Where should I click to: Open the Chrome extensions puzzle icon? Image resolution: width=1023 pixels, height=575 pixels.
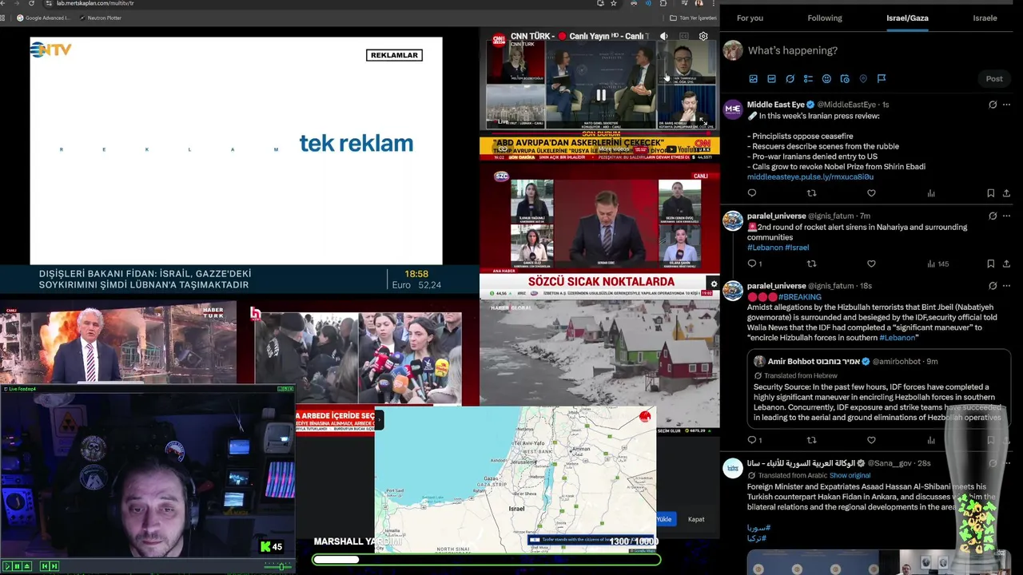(663, 3)
